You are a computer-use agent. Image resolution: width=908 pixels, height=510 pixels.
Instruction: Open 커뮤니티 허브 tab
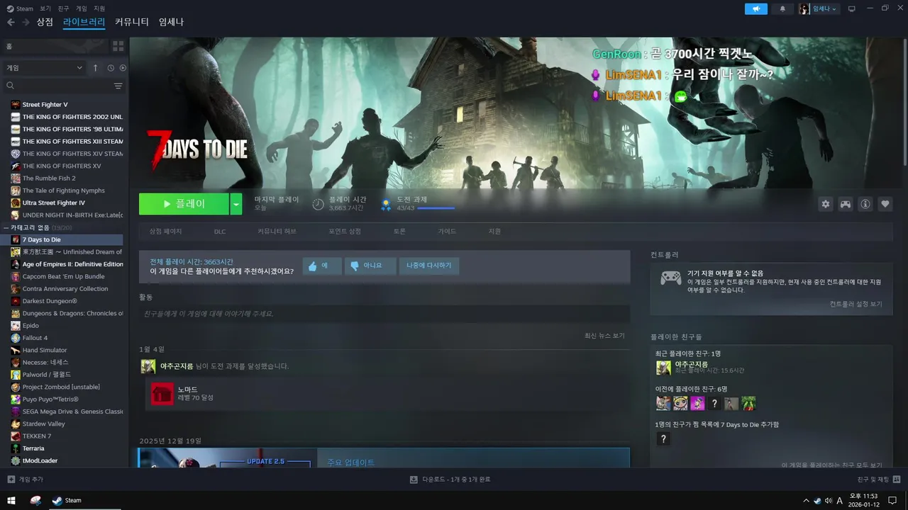pos(277,232)
